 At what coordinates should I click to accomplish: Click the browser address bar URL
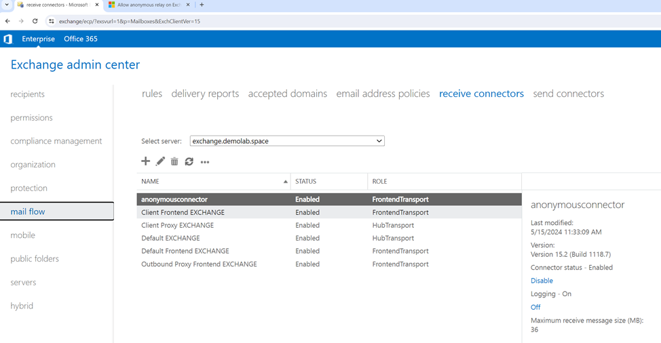point(129,21)
